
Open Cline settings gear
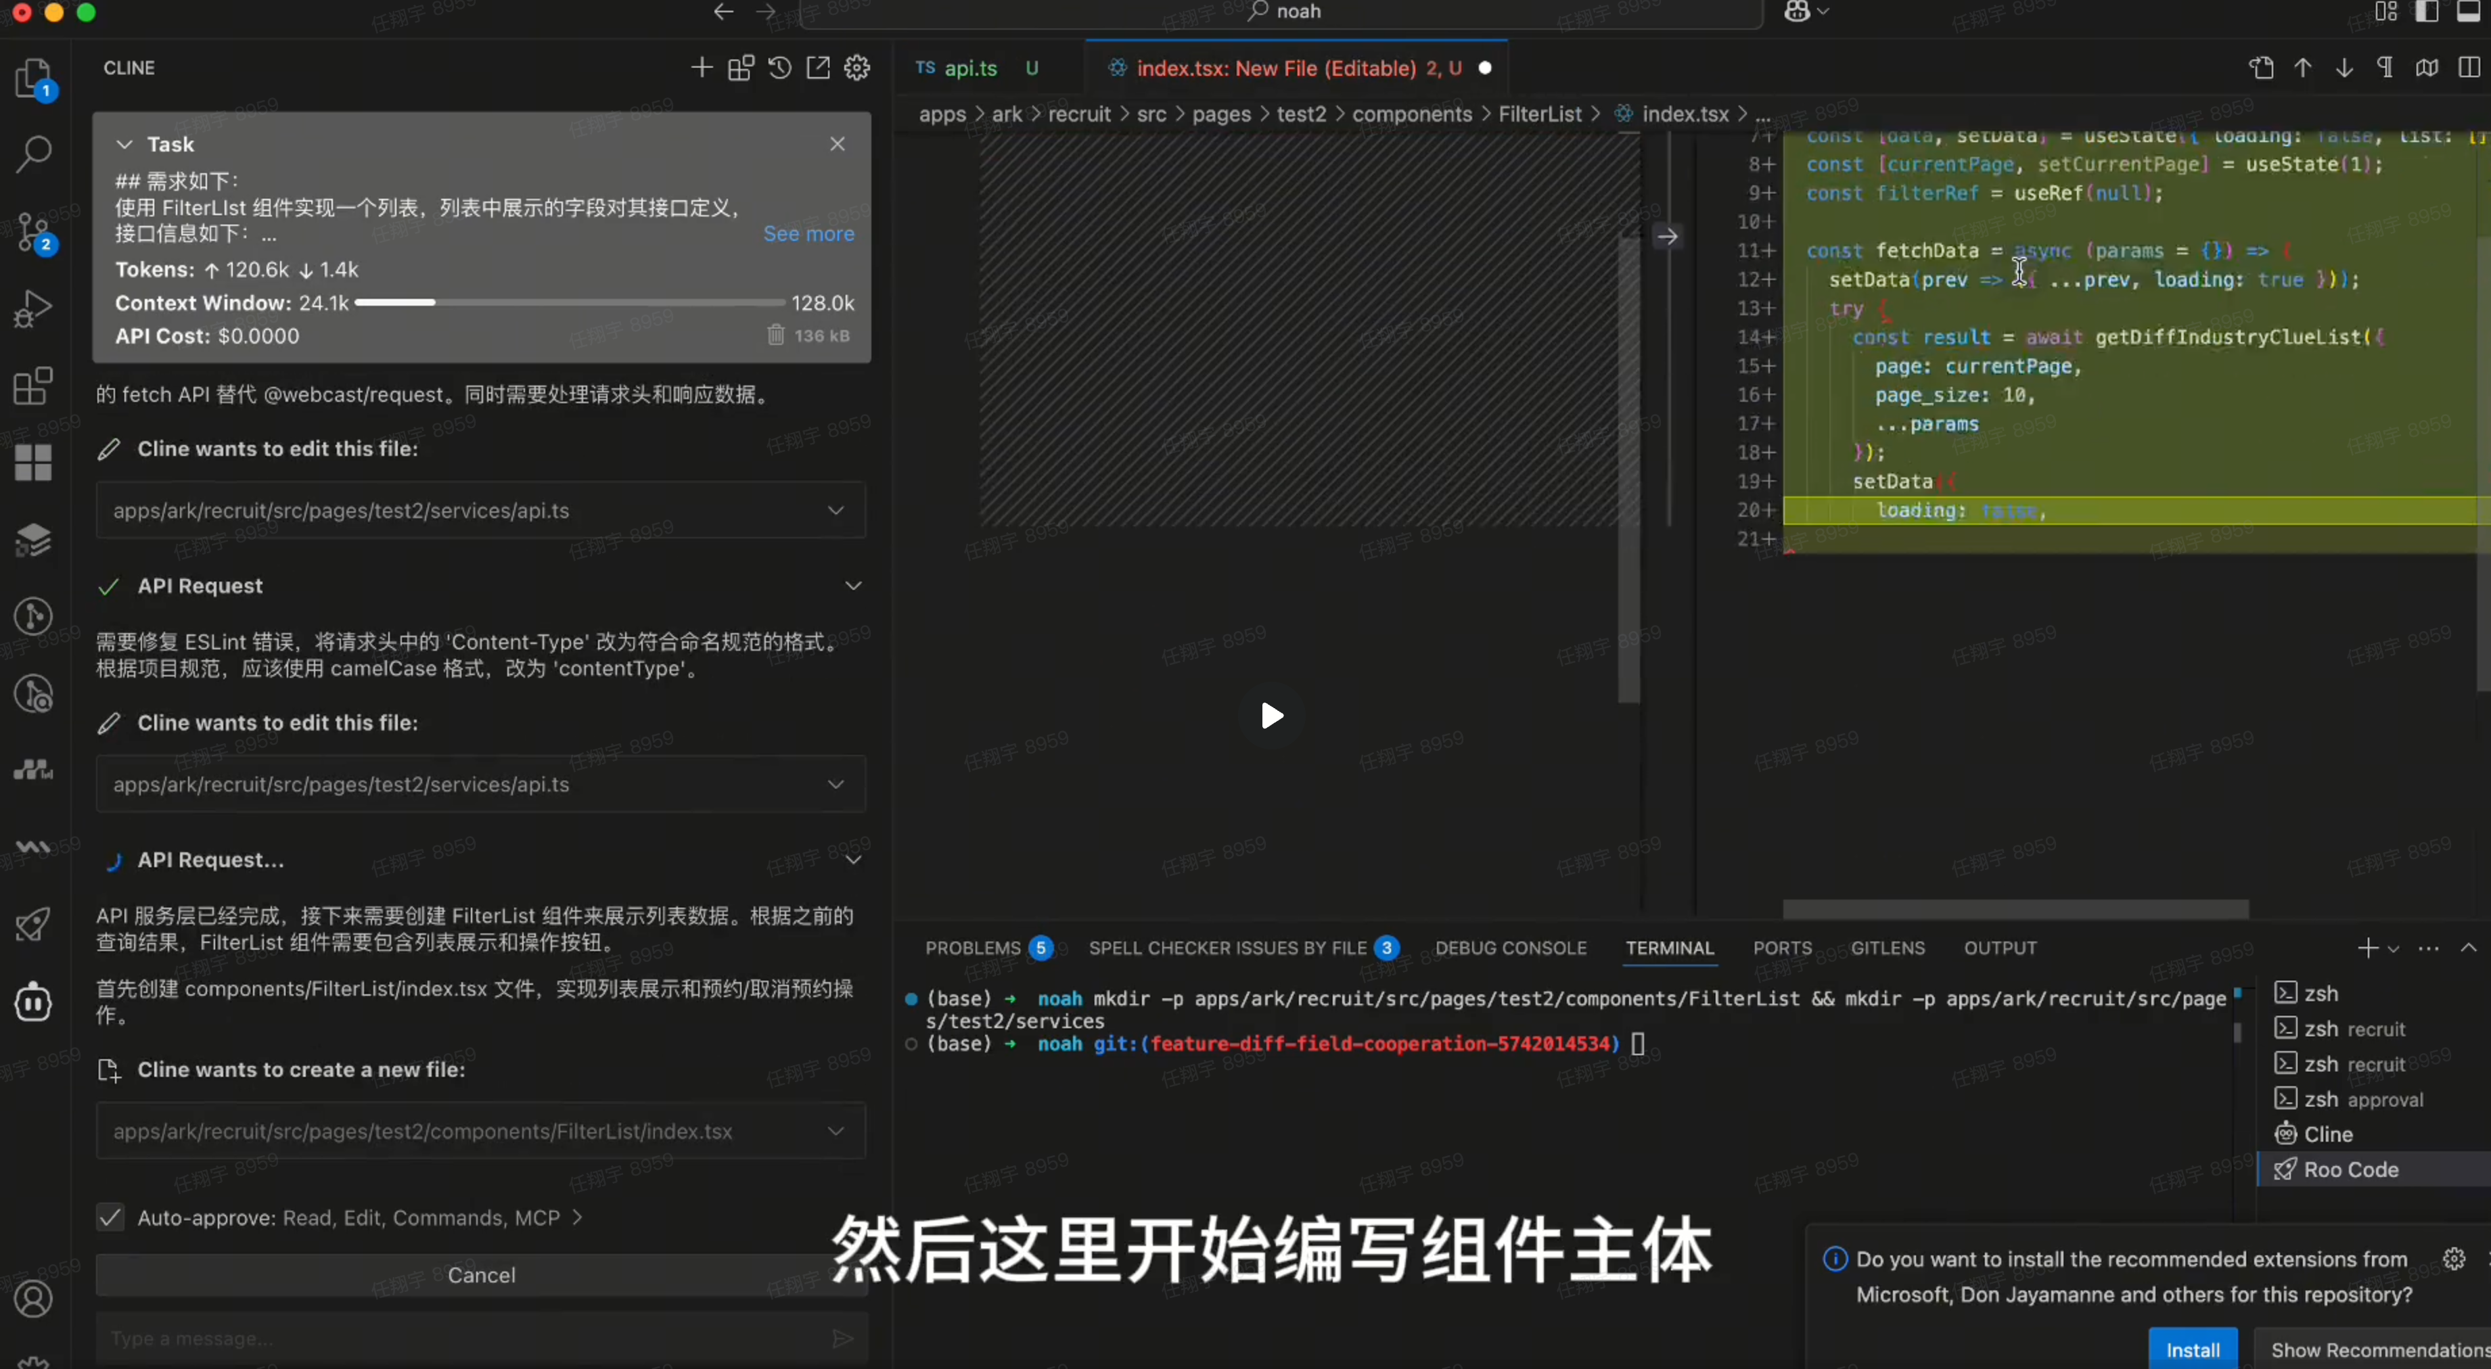tap(856, 68)
